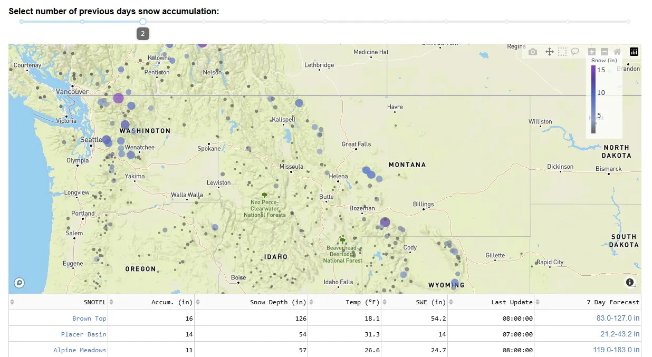Image resolution: width=652 pixels, height=357 pixels.
Task: Activate the Box Select tool
Action: pyautogui.click(x=562, y=52)
